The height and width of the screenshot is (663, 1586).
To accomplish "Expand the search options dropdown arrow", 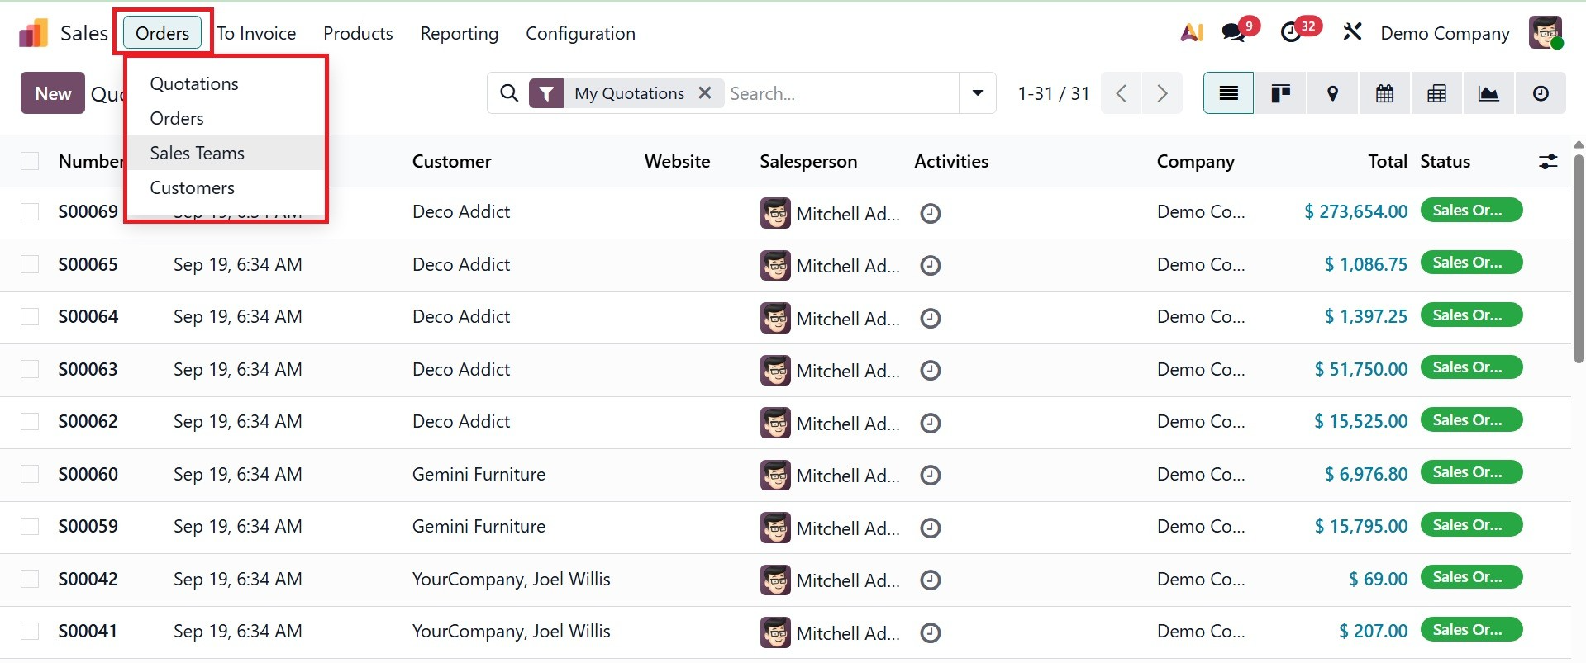I will point(978,93).
